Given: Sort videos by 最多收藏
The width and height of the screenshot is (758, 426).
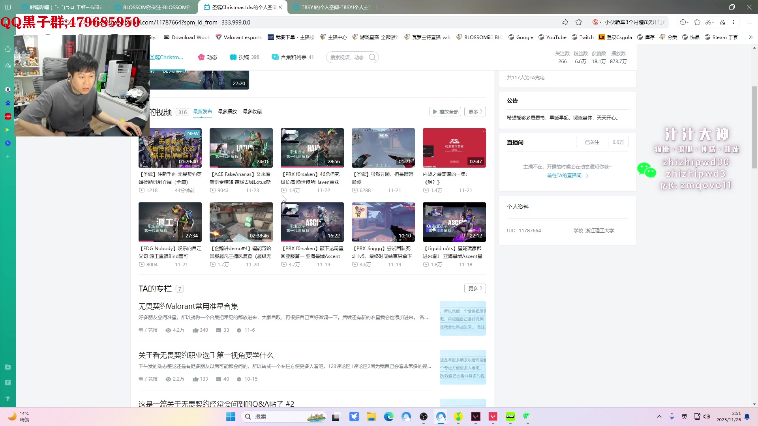Looking at the screenshot, I should click(252, 112).
